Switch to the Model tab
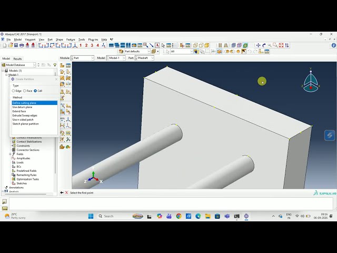The width and height of the screenshot is (337, 253). point(6,59)
